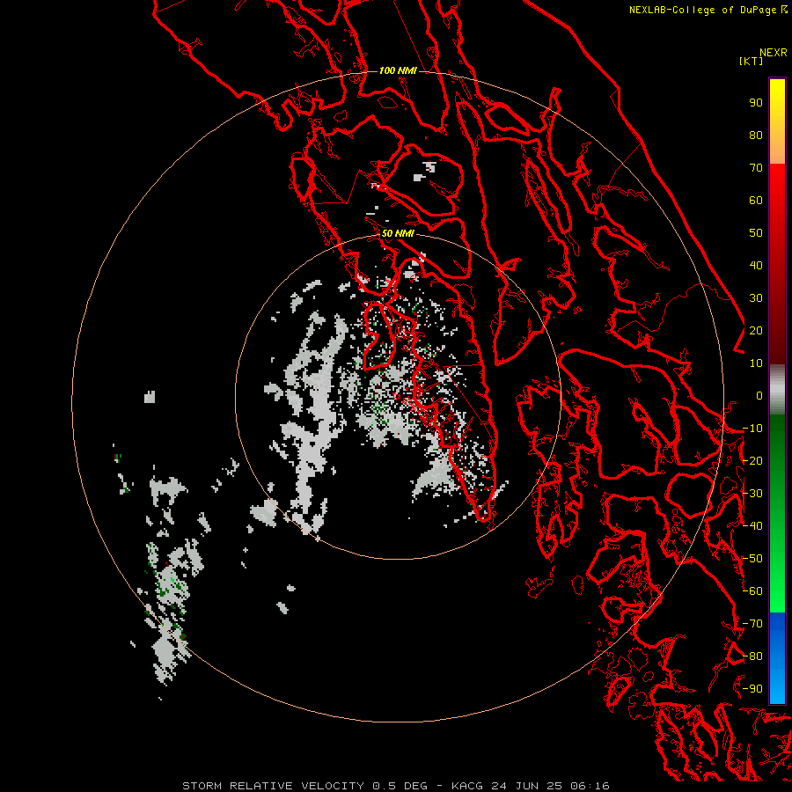Click the -30 value on velocity scale
The height and width of the screenshot is (792, 792).
[x=752, y=494]
